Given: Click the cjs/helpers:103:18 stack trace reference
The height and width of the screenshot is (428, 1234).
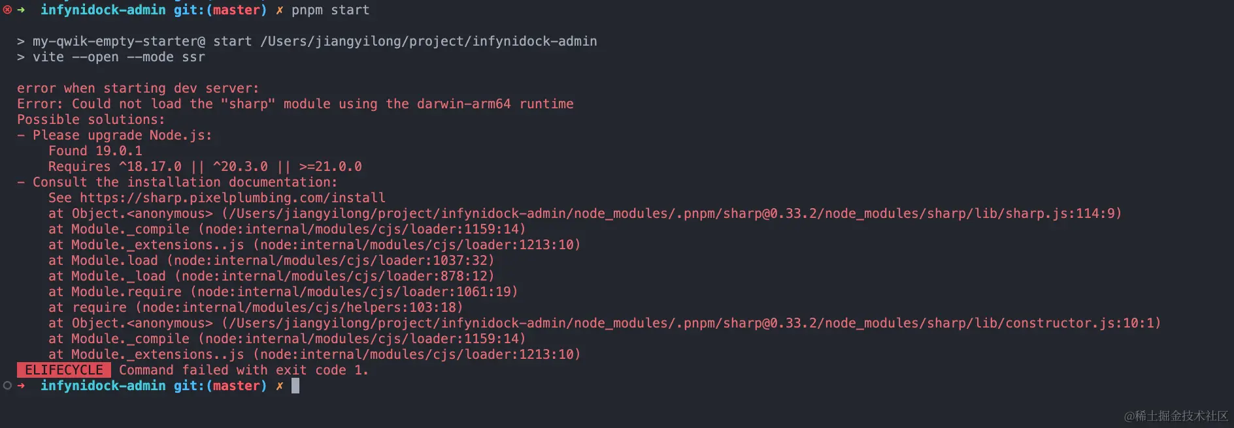Looking at the screenshot, I should [x=302, y=307].
